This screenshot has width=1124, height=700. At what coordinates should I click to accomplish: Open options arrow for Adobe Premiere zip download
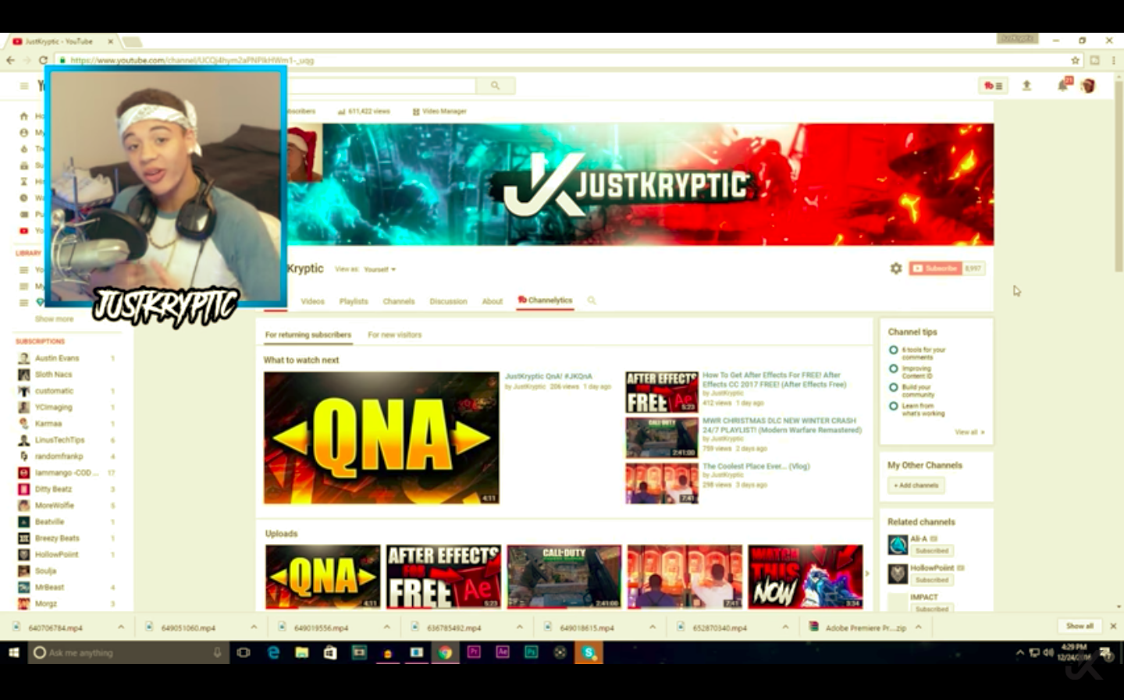919,627
